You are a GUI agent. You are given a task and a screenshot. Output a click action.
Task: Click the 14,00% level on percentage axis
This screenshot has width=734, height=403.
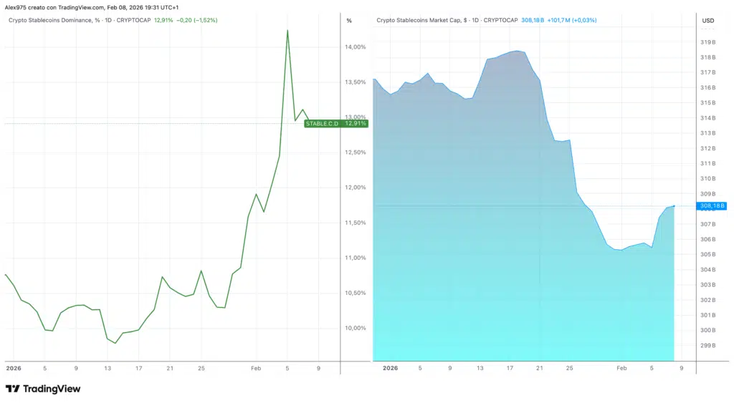(356, 47)
